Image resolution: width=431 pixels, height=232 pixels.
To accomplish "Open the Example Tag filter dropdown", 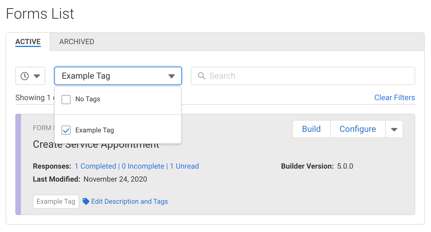I will pos(118,76).
